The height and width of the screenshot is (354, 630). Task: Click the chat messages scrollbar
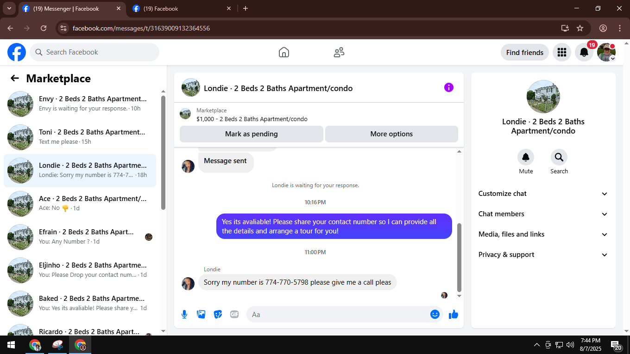(459, 257)
